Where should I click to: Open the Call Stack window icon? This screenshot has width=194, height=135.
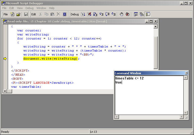point(142,14)
